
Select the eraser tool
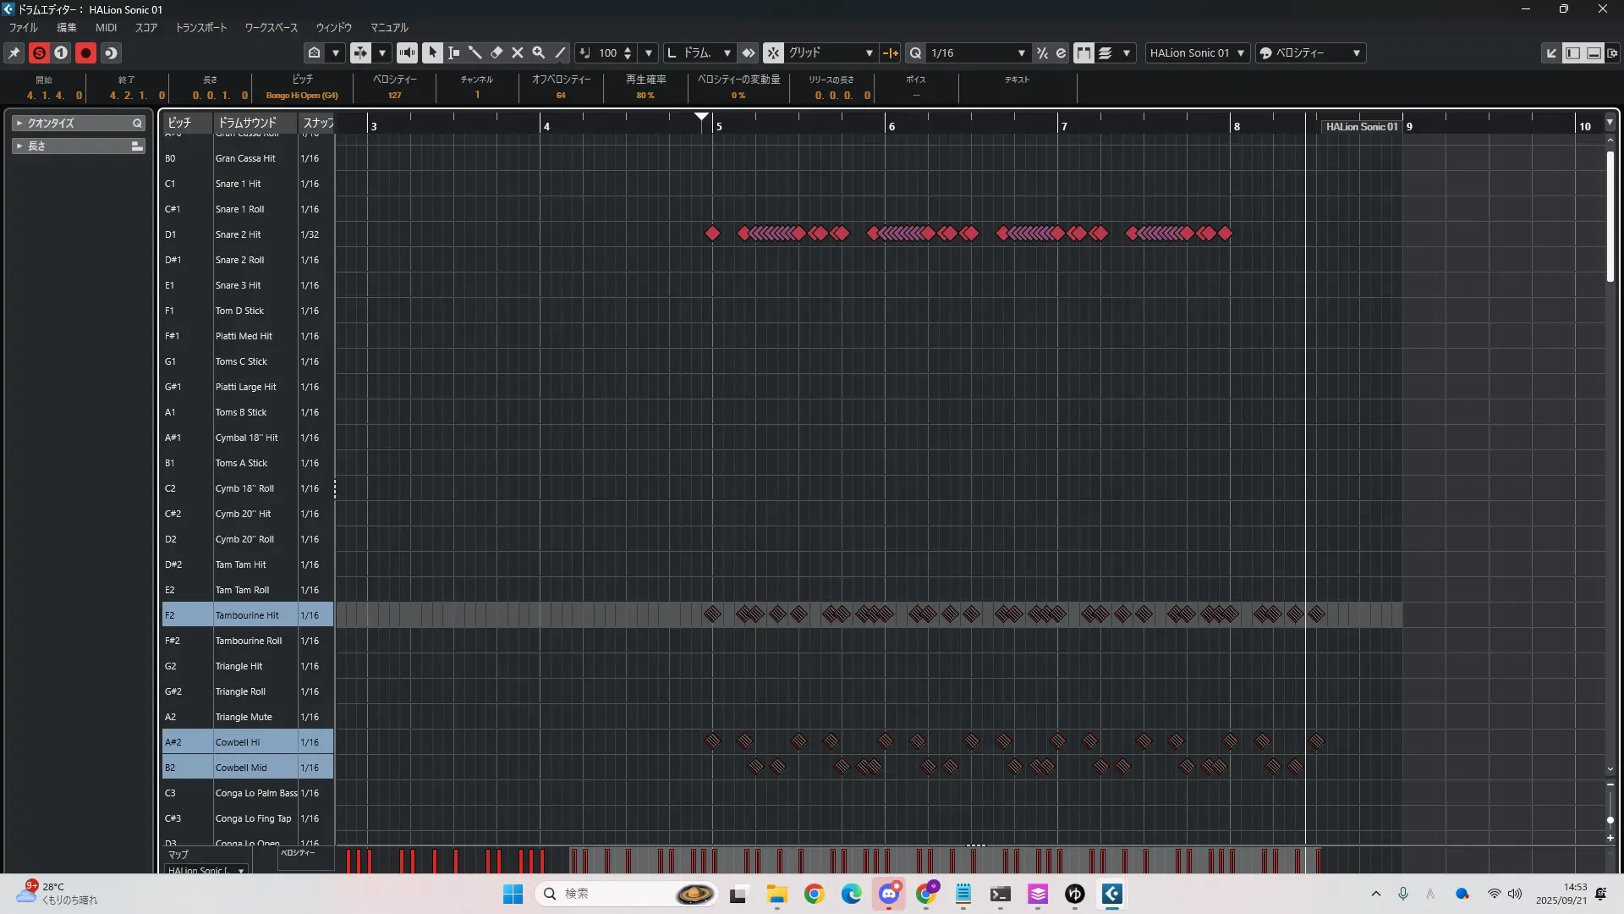pos(497,52)
